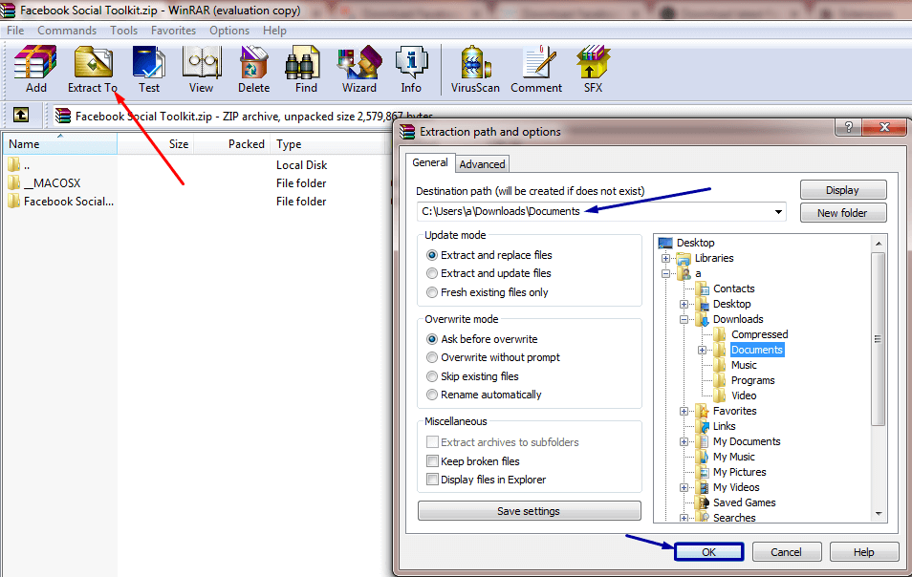Click the parent folder '..' icon
This screenshot has height=577, width=912.
[14, 165]
